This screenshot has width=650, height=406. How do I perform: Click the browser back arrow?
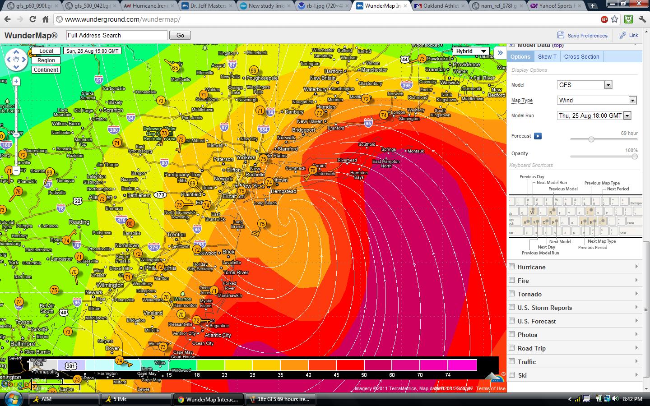tap(7, 19)
